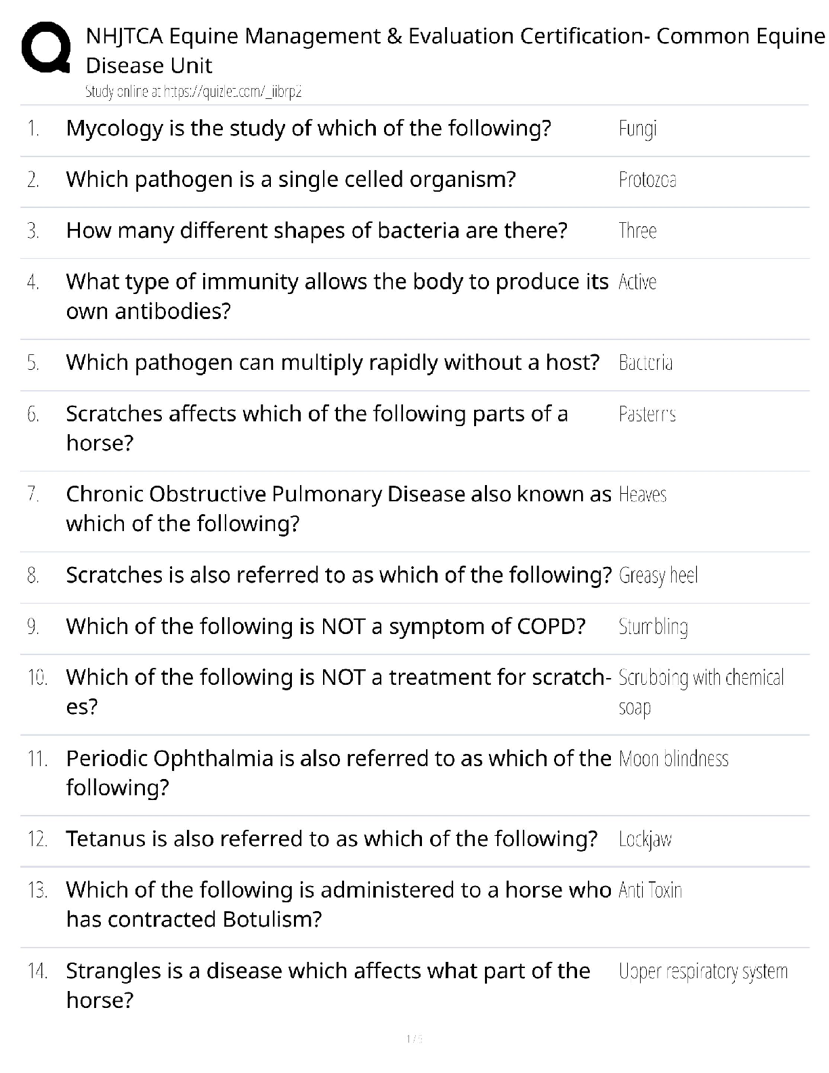
Task: Select the answer 'Bacteria'
Action: pyautogui.click(x=645, y=363)
